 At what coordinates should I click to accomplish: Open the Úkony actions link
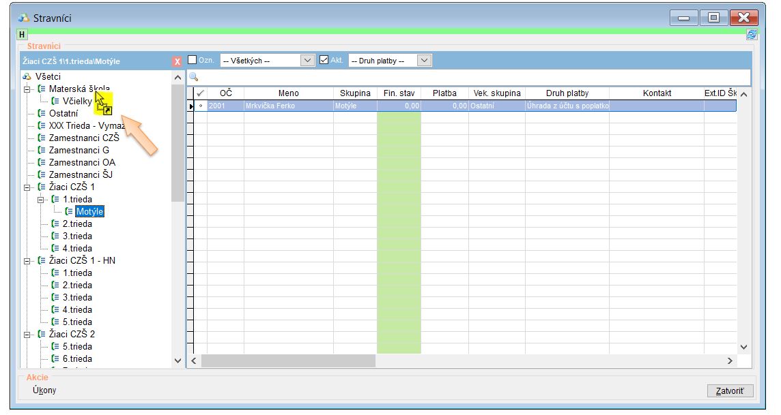click(44, 390)
